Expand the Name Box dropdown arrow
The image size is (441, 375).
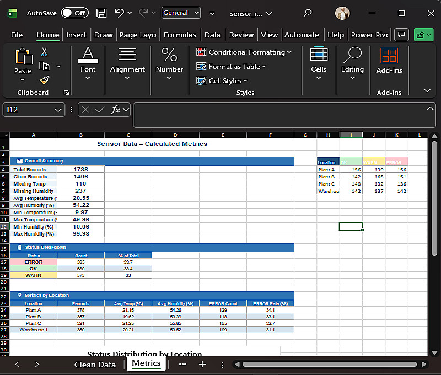58,110
